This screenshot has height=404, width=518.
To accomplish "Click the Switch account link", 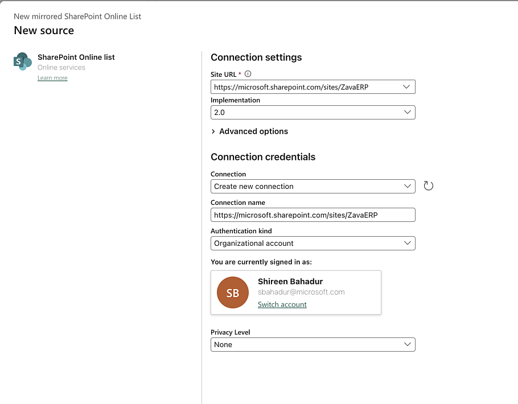I will click(x=282, y=304).
